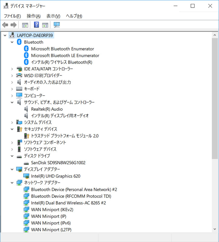Expand ソフトウェア コンポーネント category
Image resolution: width=219 pixels, height=242 pixels.
pos(12,142)
